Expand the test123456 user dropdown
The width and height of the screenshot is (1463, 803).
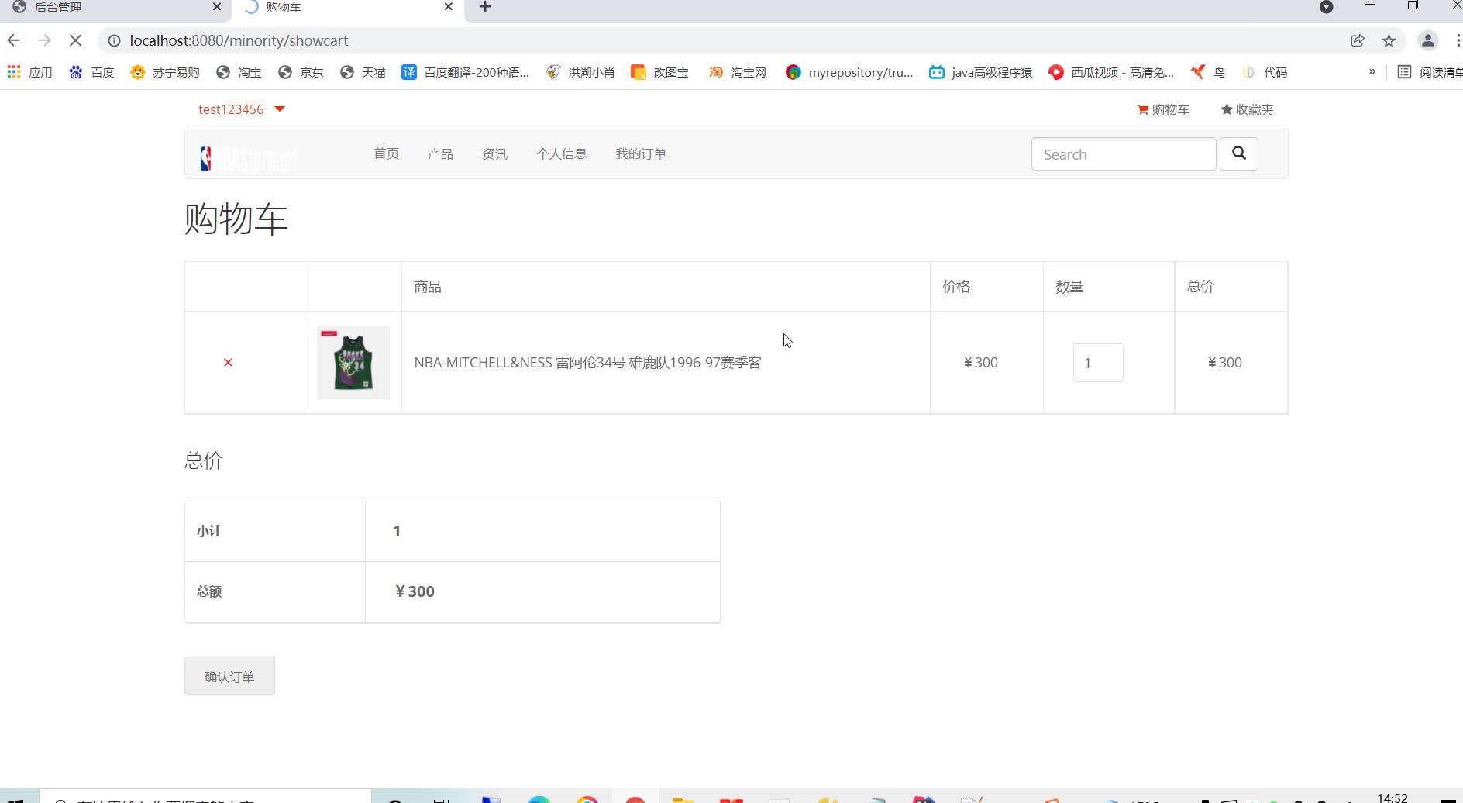pos(242,109)
